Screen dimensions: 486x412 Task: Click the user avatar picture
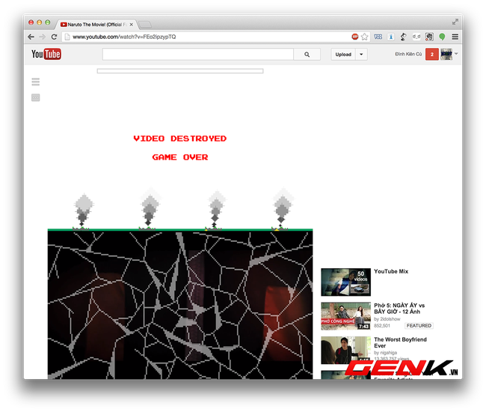tap(446, 55)
